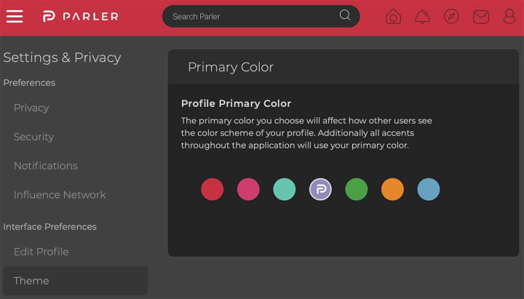Focus the Search Parler field
This screenshot has width=524, height=299.
(261, 17)
